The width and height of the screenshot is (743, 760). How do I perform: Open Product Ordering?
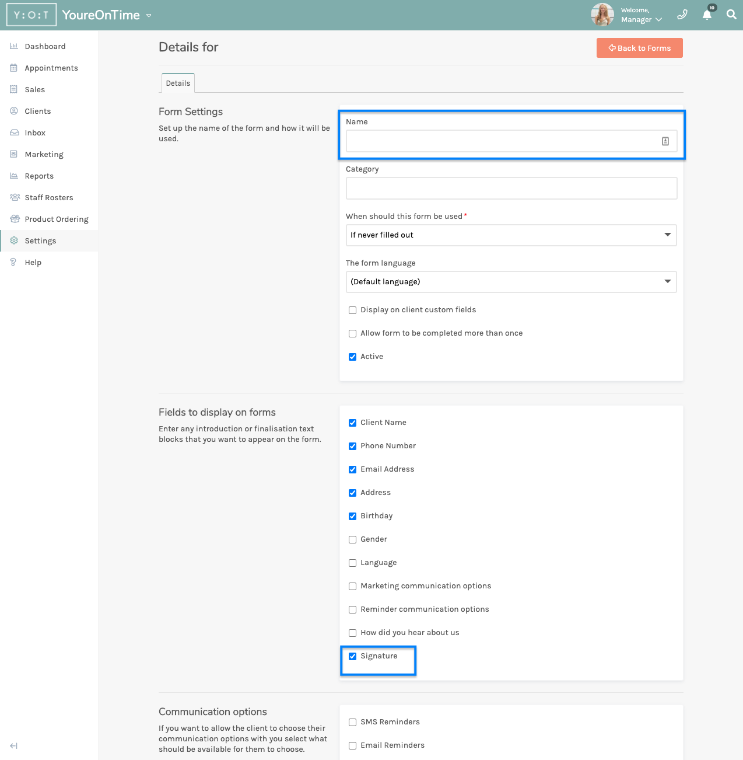click(55, 219)
